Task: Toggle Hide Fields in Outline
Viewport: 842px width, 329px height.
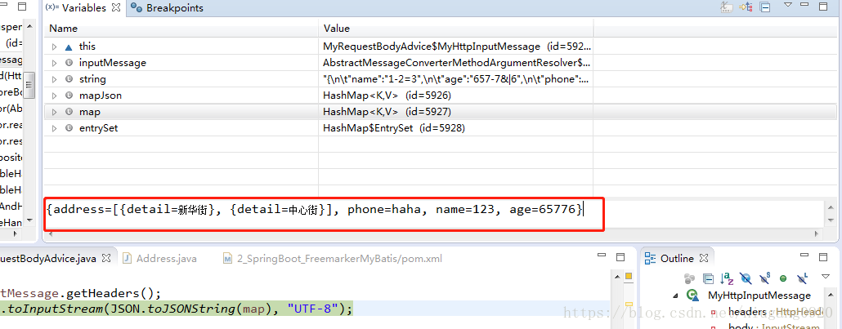Action: click(x=746, y=278)
